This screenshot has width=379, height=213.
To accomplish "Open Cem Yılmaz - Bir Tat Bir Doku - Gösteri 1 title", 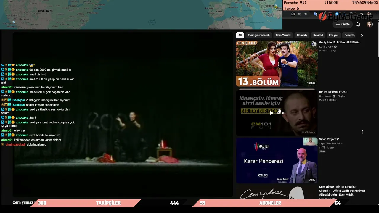I will pyautogui.click(x=342, y=191).
